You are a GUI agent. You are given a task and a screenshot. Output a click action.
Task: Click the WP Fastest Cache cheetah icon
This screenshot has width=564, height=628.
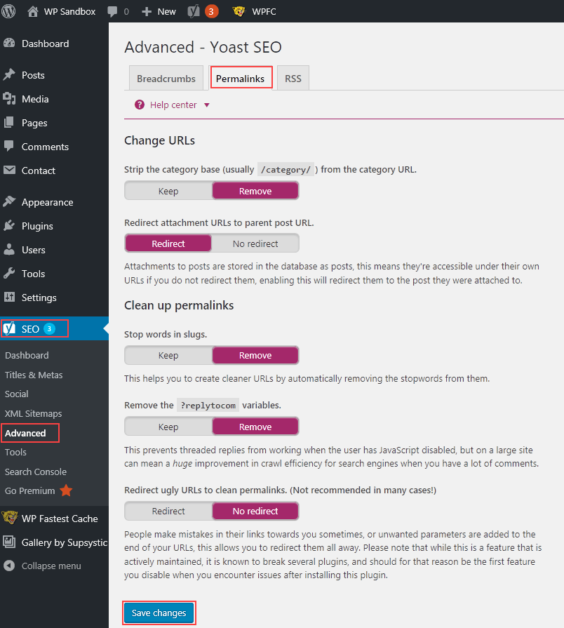point(10,518)
